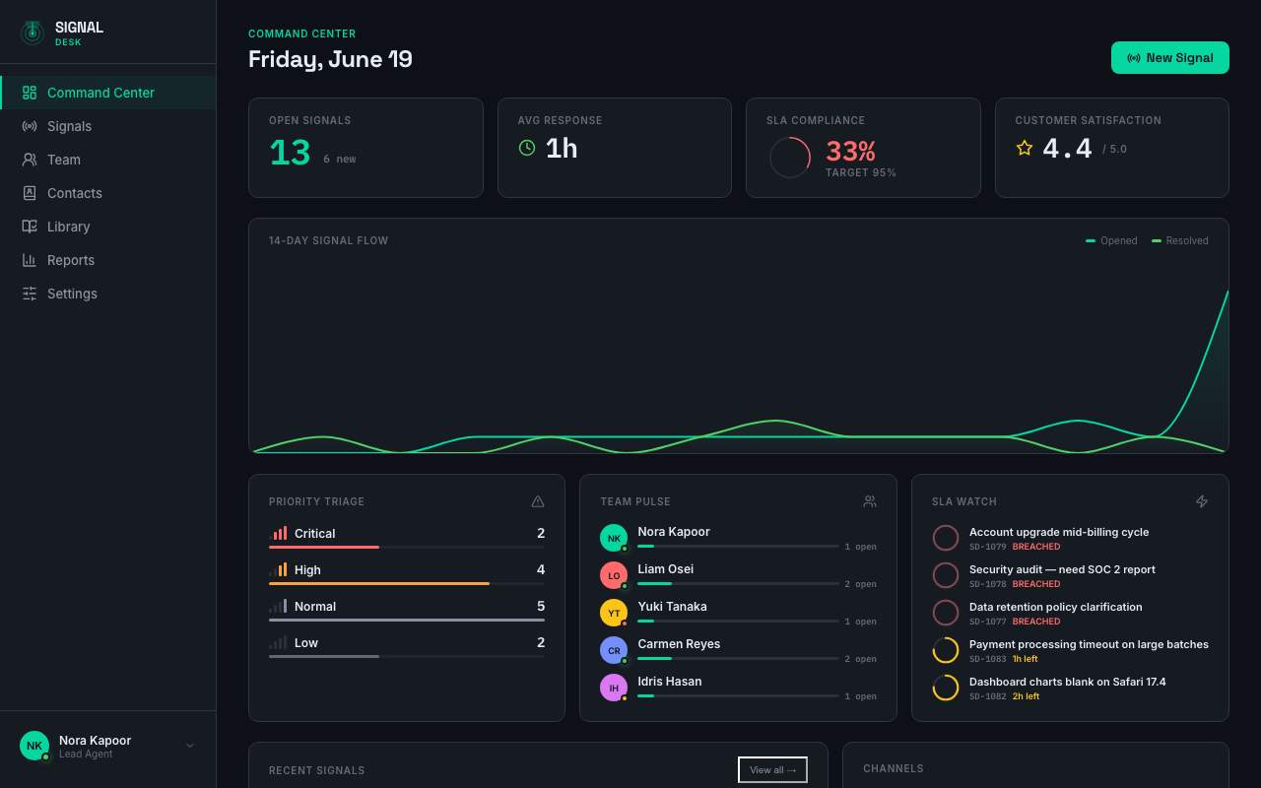Click the High priority signal bars icon

tap(278, 569)
